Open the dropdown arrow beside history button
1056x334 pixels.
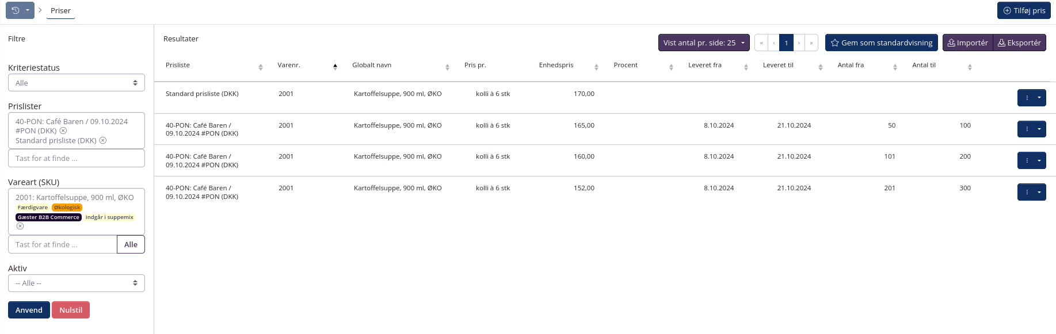click(28, 10)
